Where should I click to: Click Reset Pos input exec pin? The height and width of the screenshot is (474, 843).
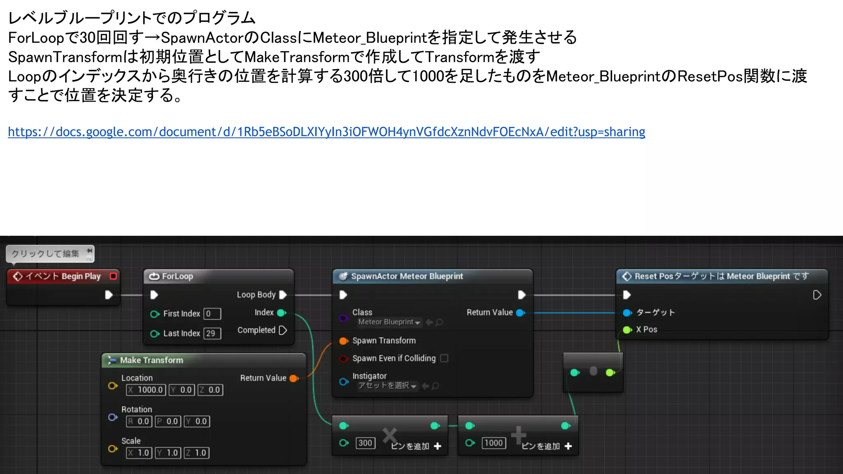coord(627,295)
